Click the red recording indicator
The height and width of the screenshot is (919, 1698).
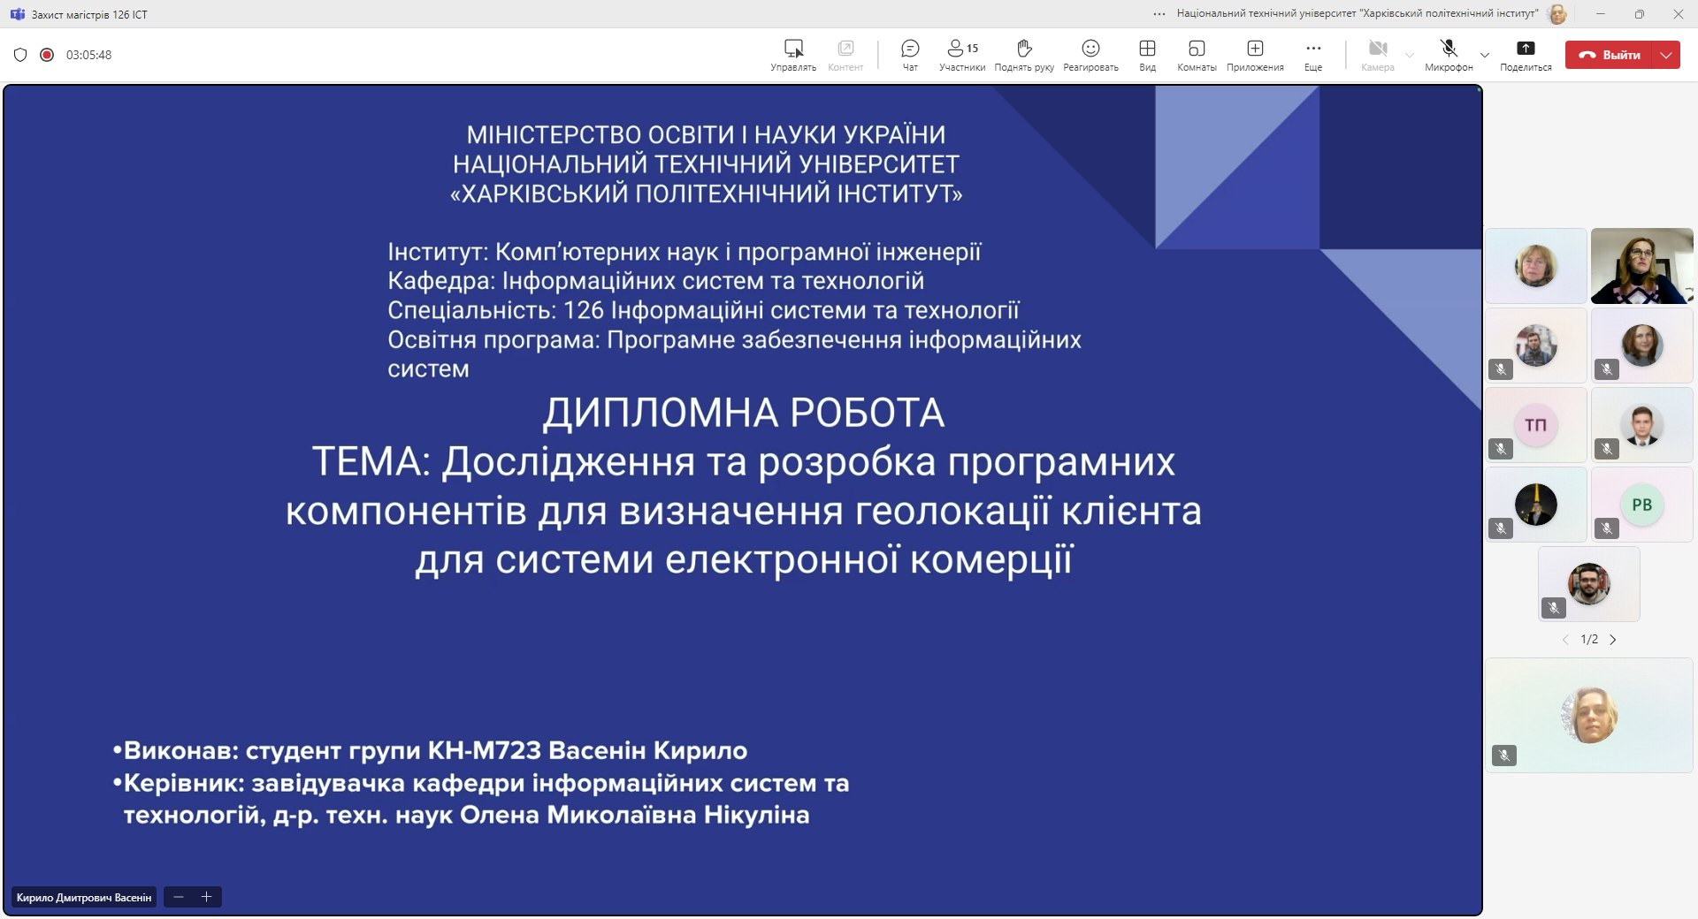pos(47,55)
